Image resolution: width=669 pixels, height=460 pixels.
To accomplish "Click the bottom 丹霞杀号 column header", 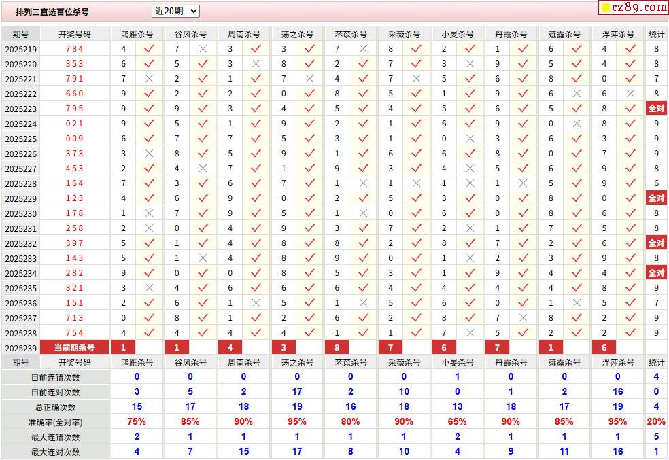I will [x=511, y=362].
